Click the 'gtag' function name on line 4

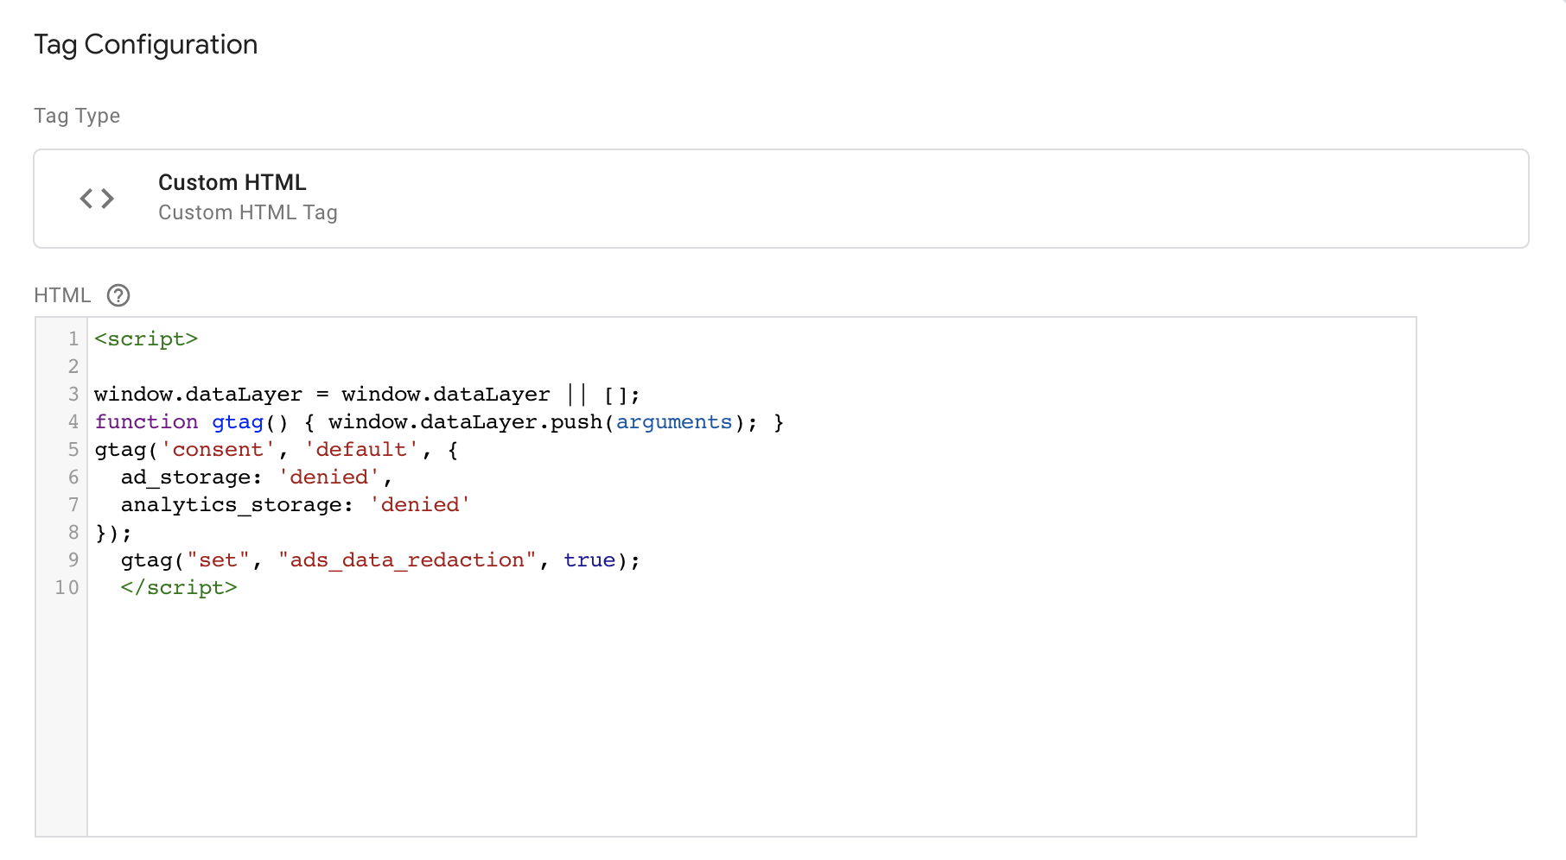[238, 422]
